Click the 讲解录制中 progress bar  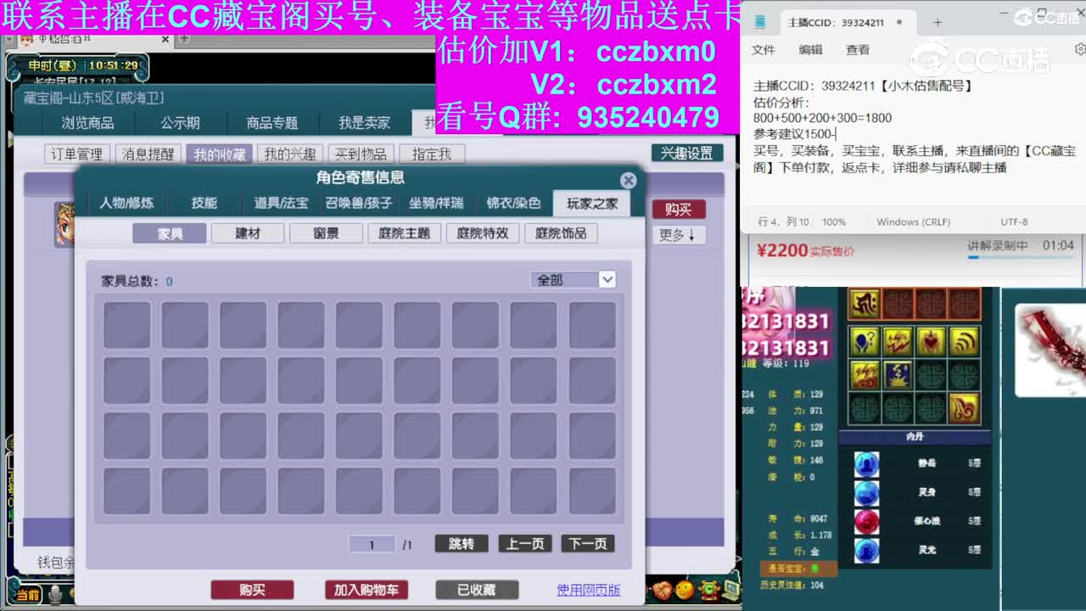(x=1022, y=256)
